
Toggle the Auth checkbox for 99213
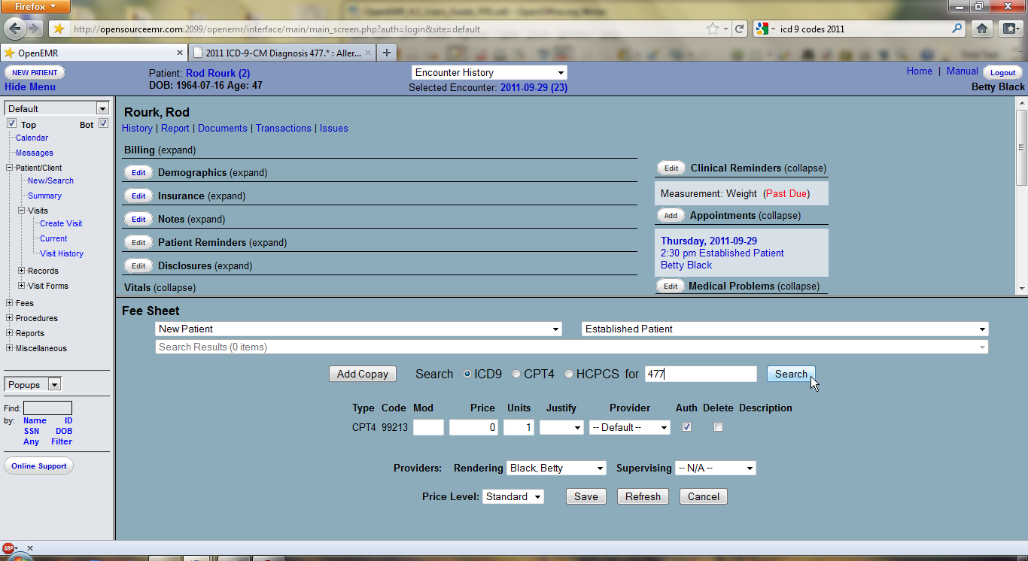point(686,427)
